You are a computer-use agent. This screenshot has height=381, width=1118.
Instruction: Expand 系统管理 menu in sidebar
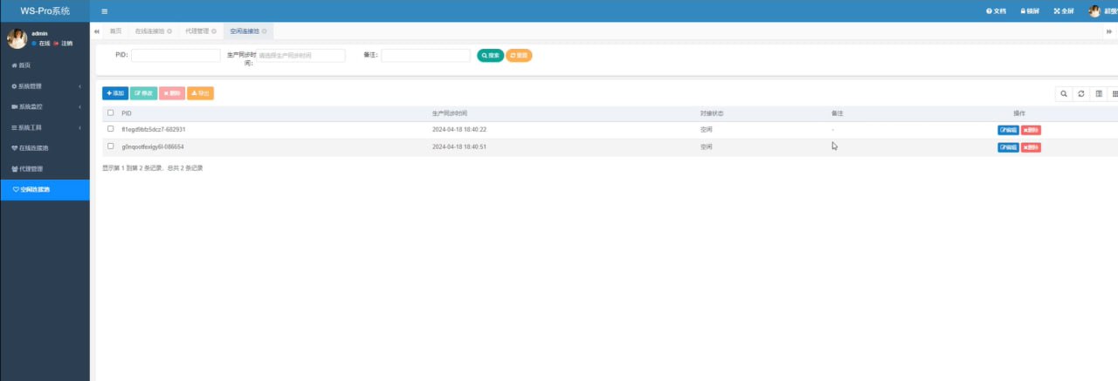pyautogui.click(x=45, y=86)
